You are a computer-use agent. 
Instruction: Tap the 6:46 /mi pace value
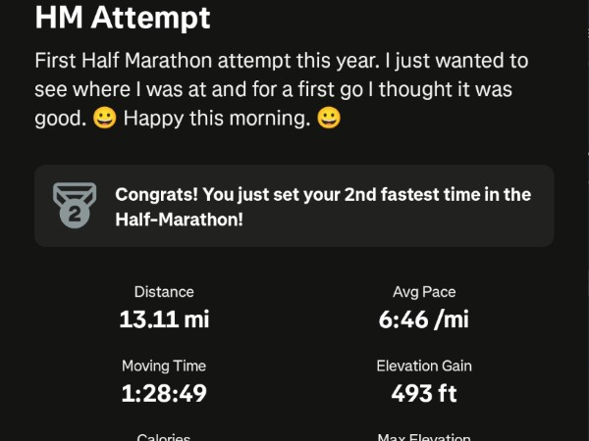point(424,318)
